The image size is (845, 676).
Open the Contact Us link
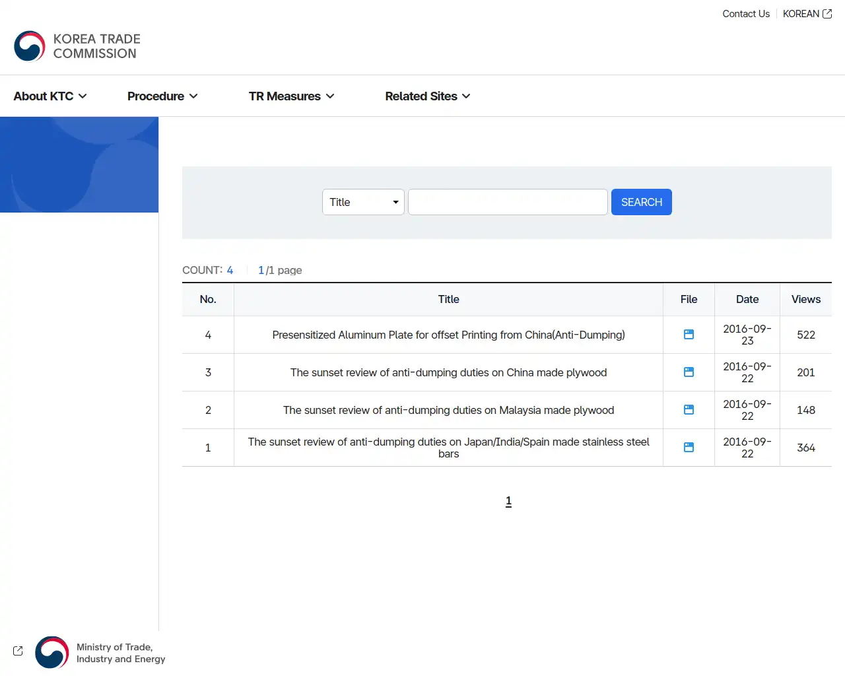pyautogui.click(x=746, y=14)
